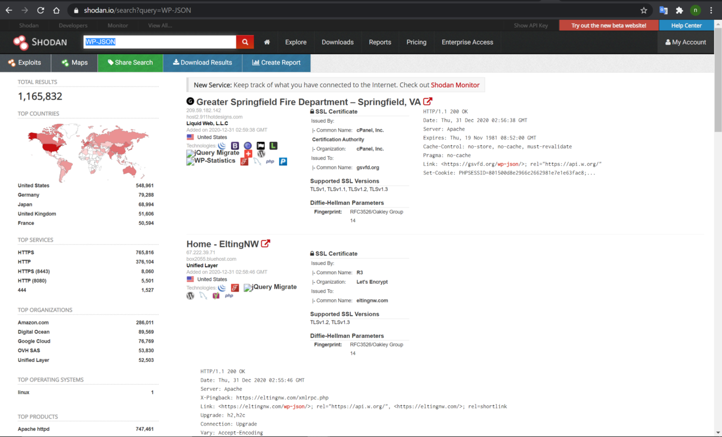Go to Shodan home via house icon
The width and height of the screenshot is (722, 437).
(267, 42)
